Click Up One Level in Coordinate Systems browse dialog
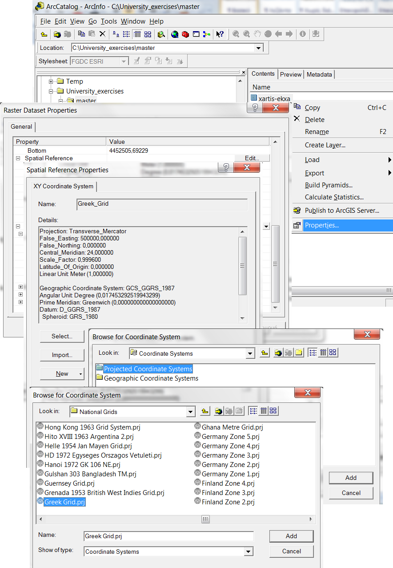Viewport: 393px width, 568px height. 265,353
